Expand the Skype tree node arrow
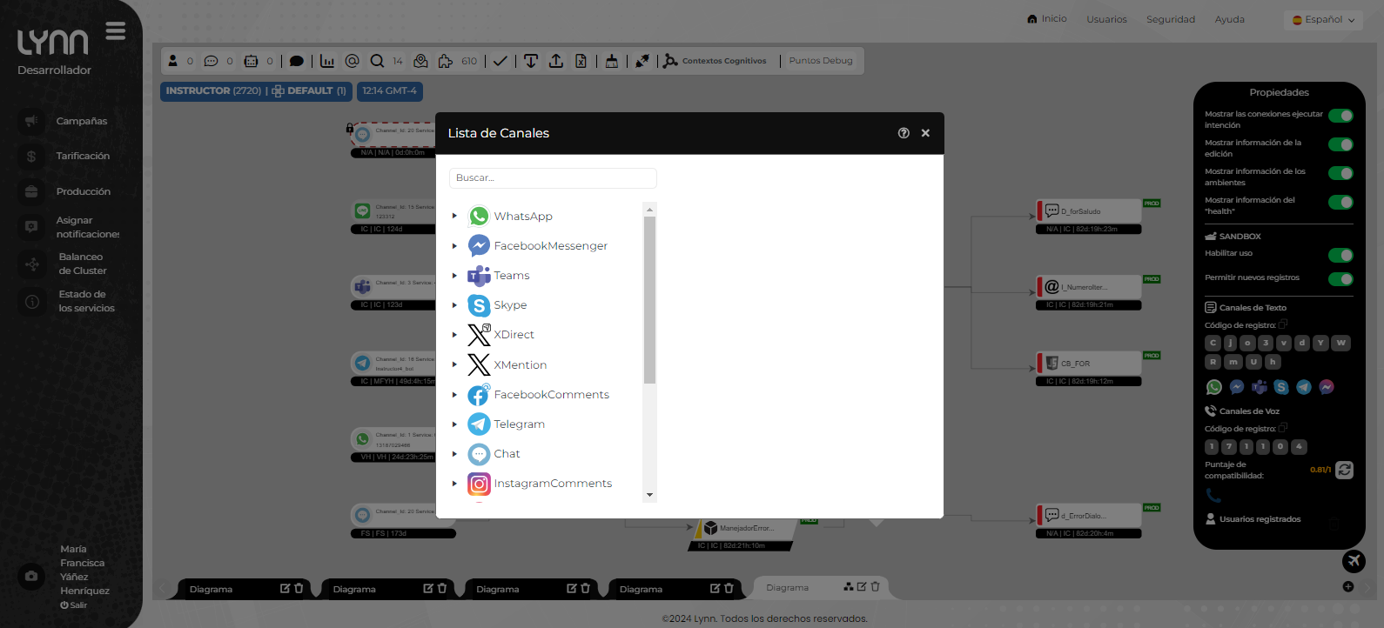 454,305
